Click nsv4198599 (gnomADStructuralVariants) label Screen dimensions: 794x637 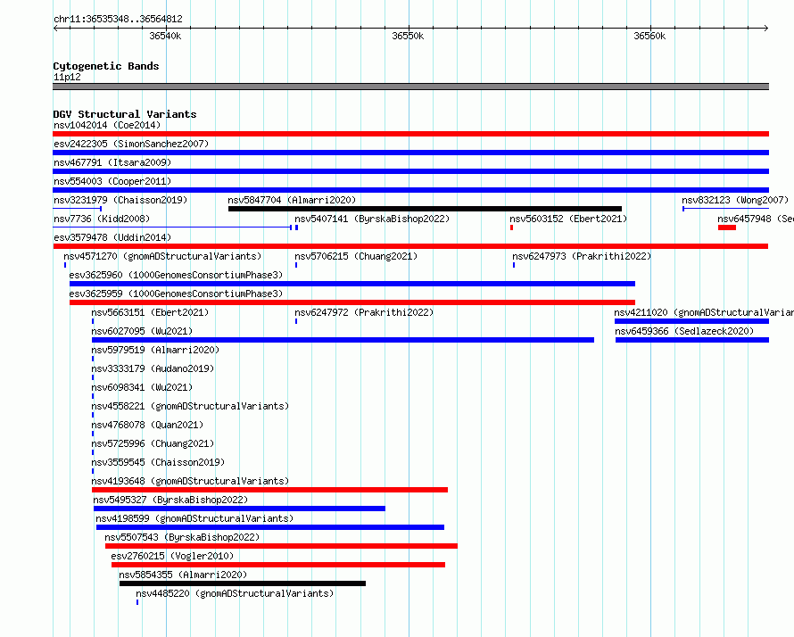point(194,518)
